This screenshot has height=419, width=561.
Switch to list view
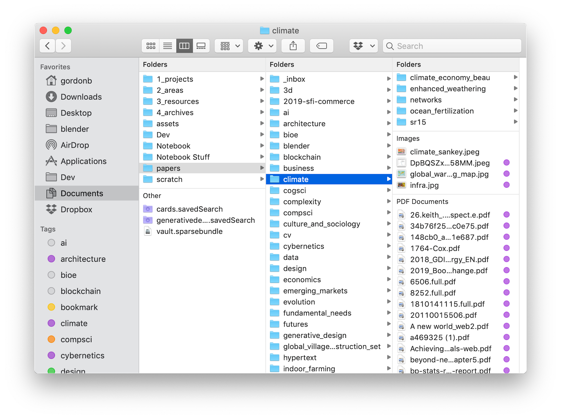[x=168, y=46]
